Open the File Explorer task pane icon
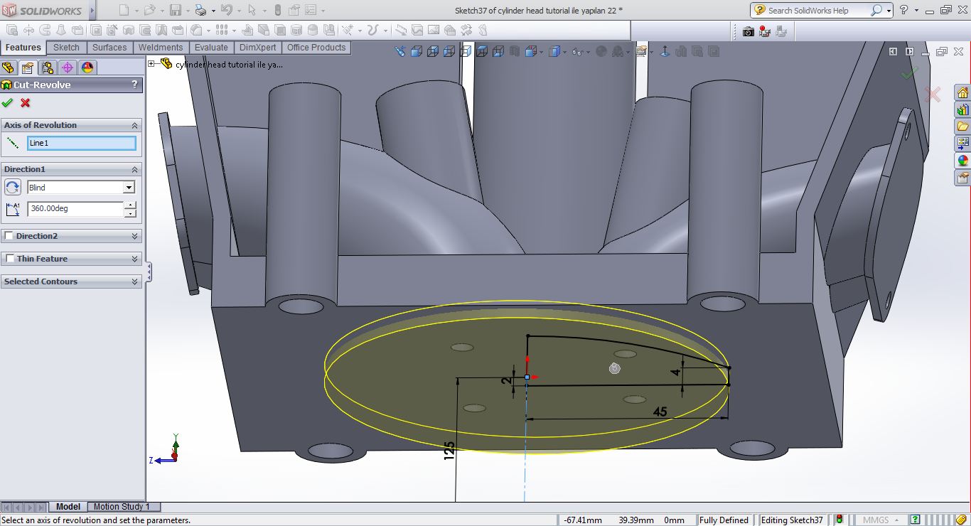Image resolution: width=971 pixels, height=526 pixels. (962, 127)
